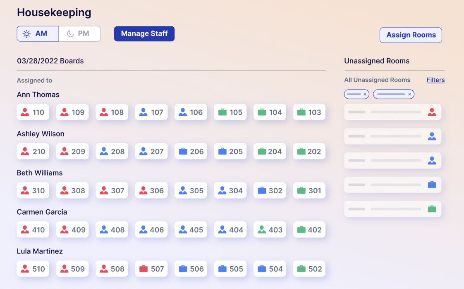Viewport: 464px width, 289px height.
Task: Click room 507 red briefcase icon
Action: click(144, 269)
